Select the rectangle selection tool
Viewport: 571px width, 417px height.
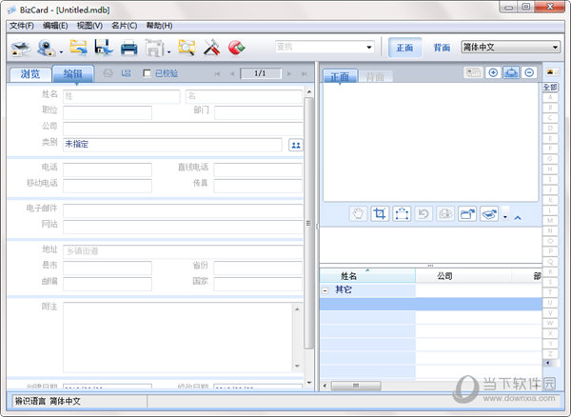pyautogui.click(x=402, y=214)
